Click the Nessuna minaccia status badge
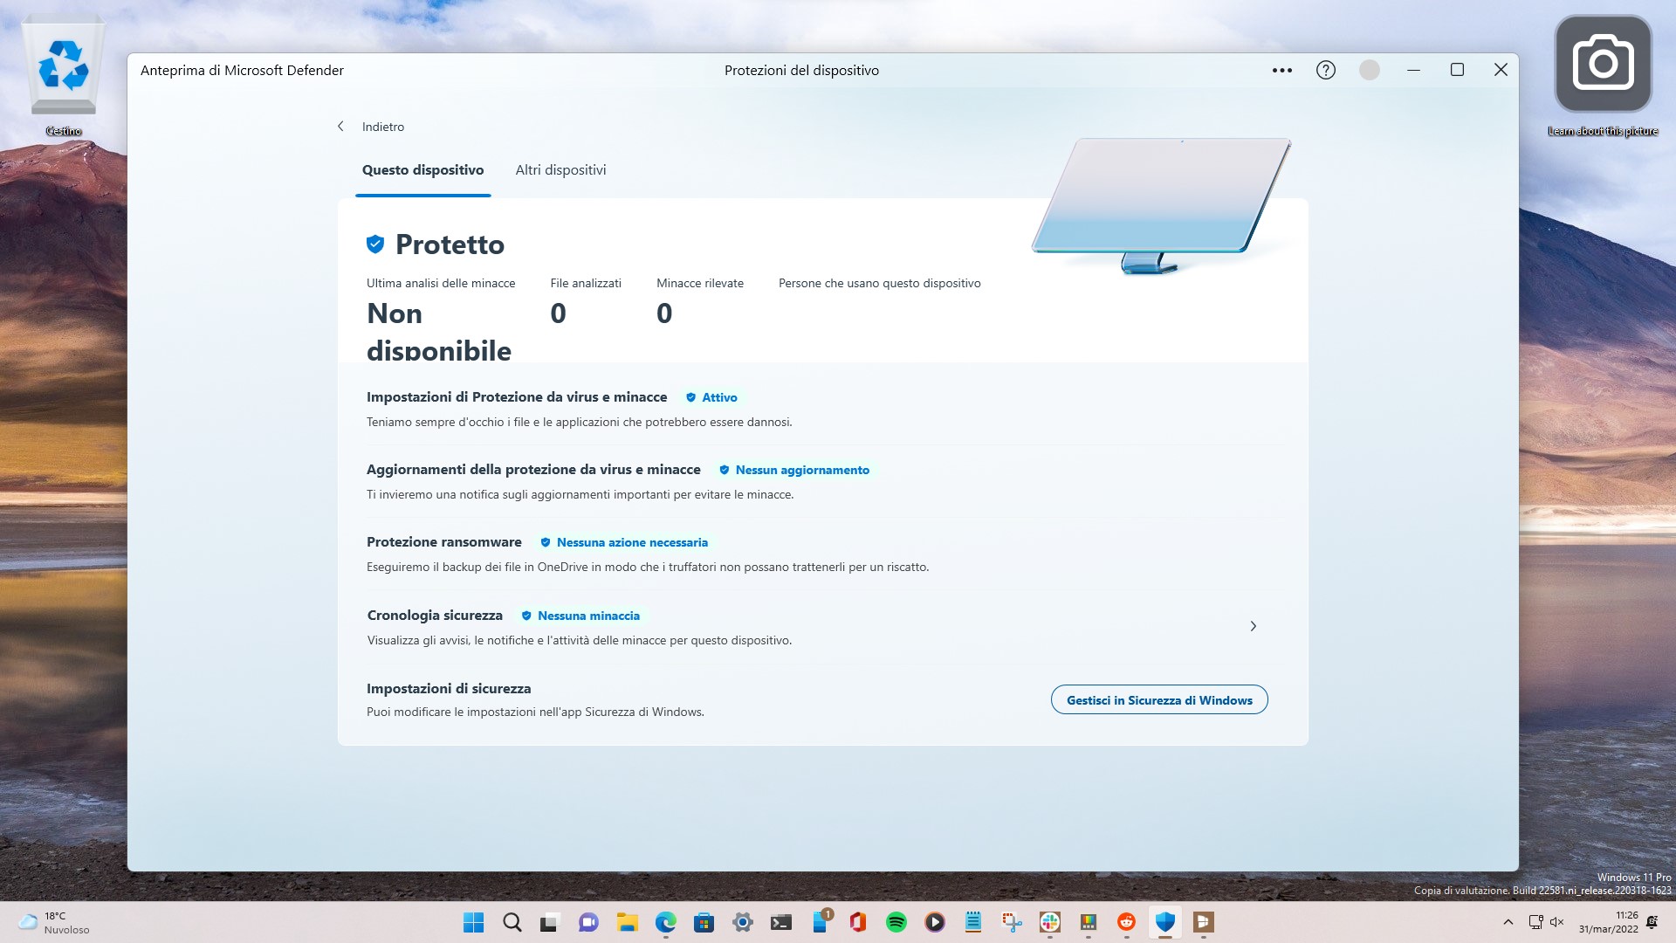The width and height of the screenshot is (1676, 943). click(x=580, y=616)
